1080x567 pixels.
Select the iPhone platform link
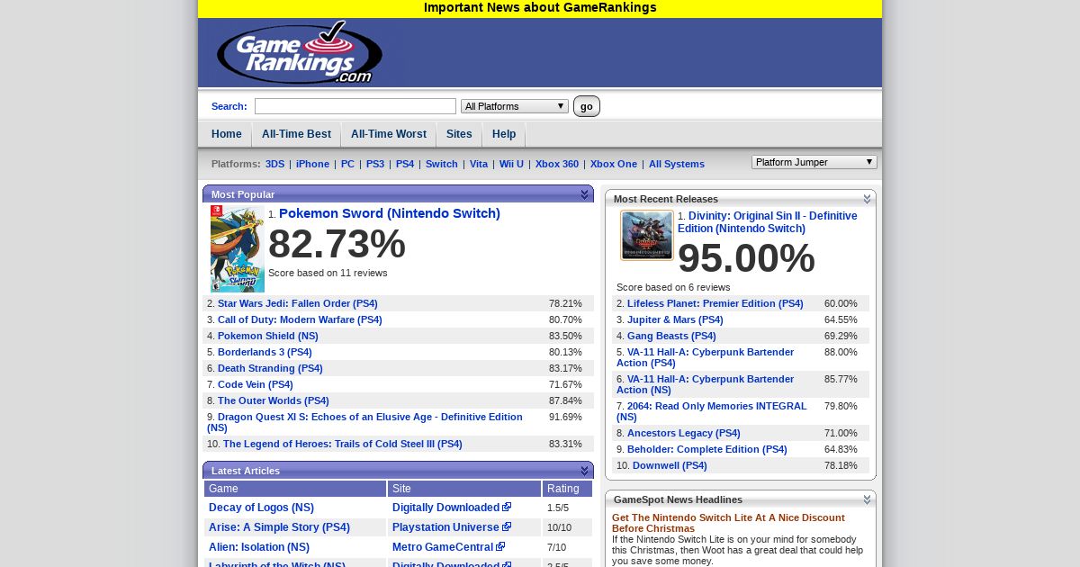pos(312,164)
